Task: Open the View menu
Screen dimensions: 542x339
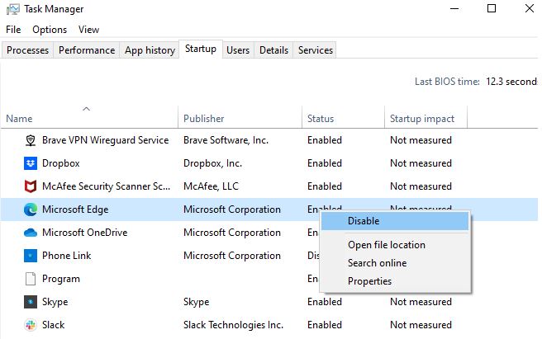Action: (88, 30)
